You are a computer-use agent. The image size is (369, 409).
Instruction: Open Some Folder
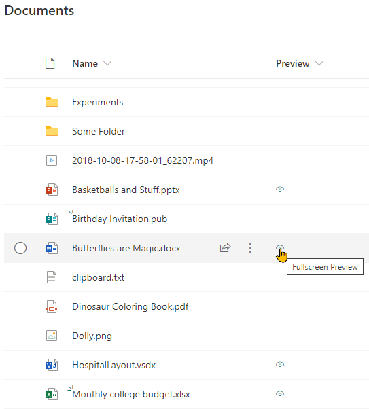[x=99, y=131]
